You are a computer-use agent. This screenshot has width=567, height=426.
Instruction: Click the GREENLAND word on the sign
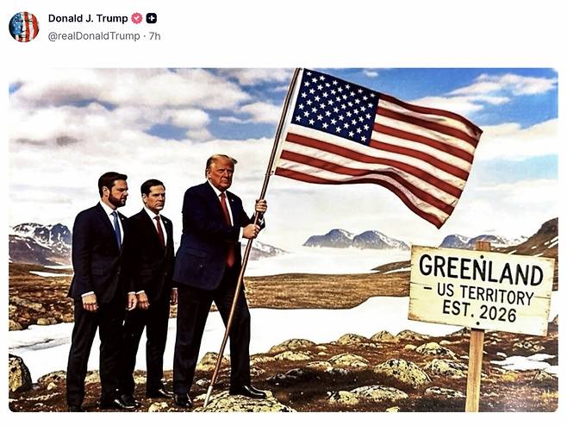coord(481,271)
